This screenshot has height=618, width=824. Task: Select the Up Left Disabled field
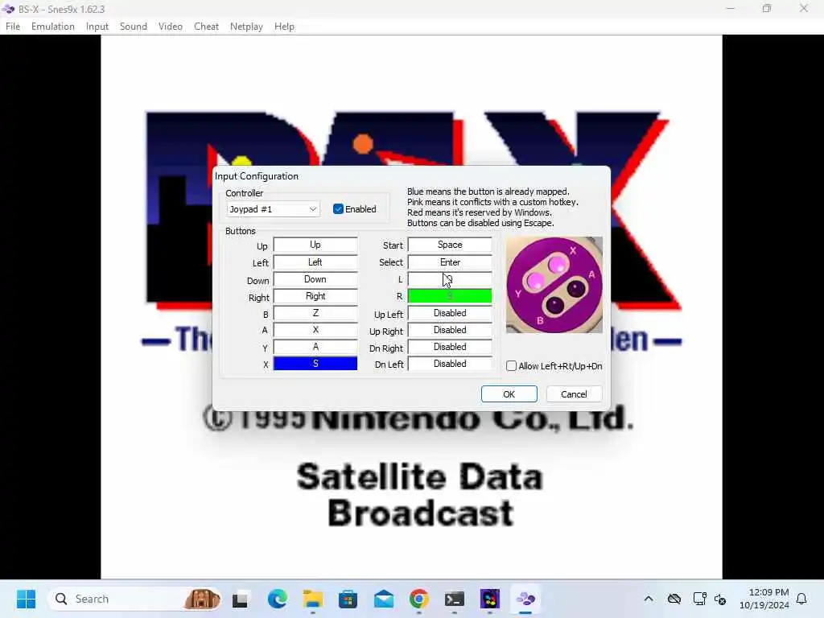click(450, 313)
